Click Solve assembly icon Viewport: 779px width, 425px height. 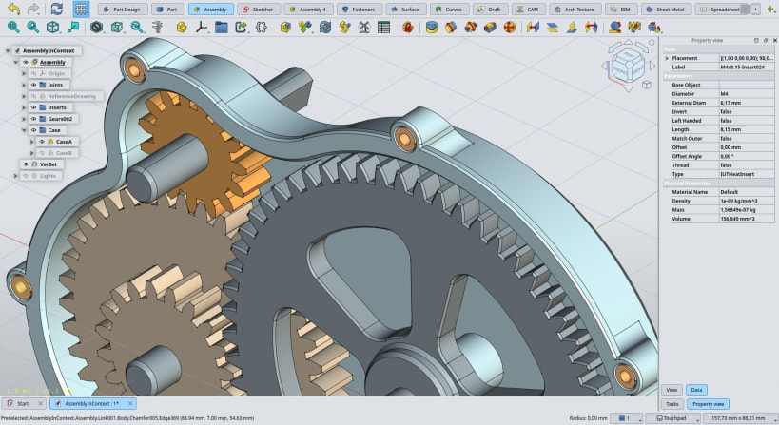pos(325,28)
